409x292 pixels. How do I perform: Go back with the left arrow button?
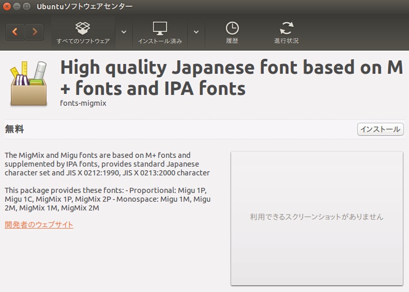15,32
